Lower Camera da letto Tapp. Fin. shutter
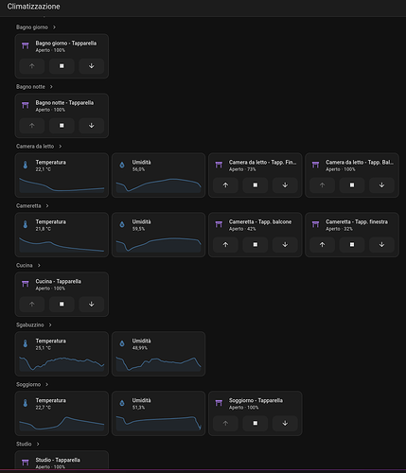This screenshot has width=406, height=473. 285,185
